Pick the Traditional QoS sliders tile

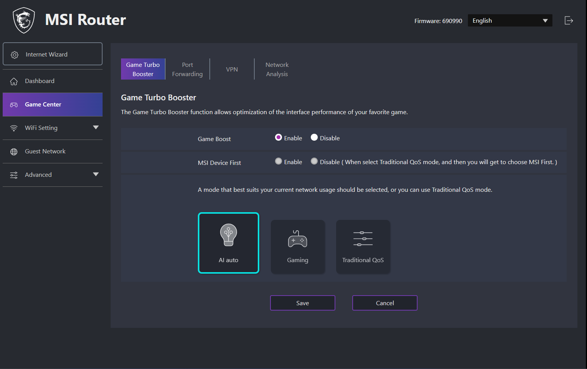363,247
